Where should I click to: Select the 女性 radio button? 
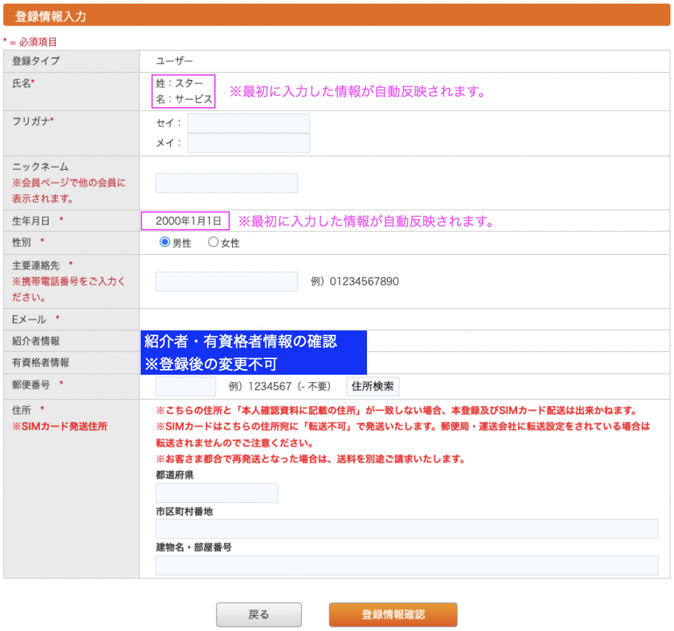[x=213, y=242]
